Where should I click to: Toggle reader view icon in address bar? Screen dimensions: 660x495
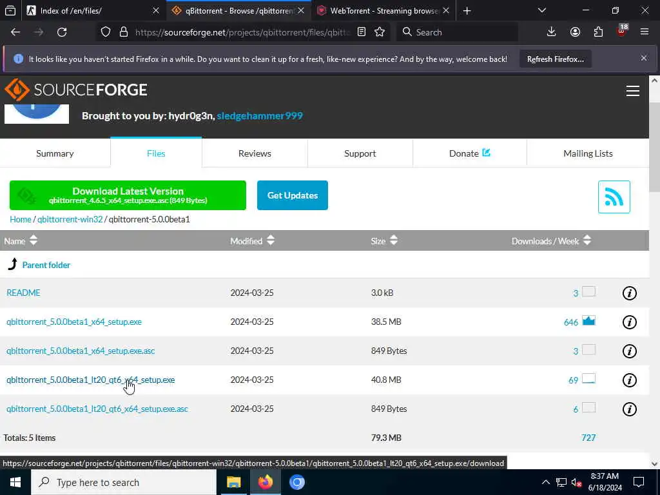tap(361, 32)
